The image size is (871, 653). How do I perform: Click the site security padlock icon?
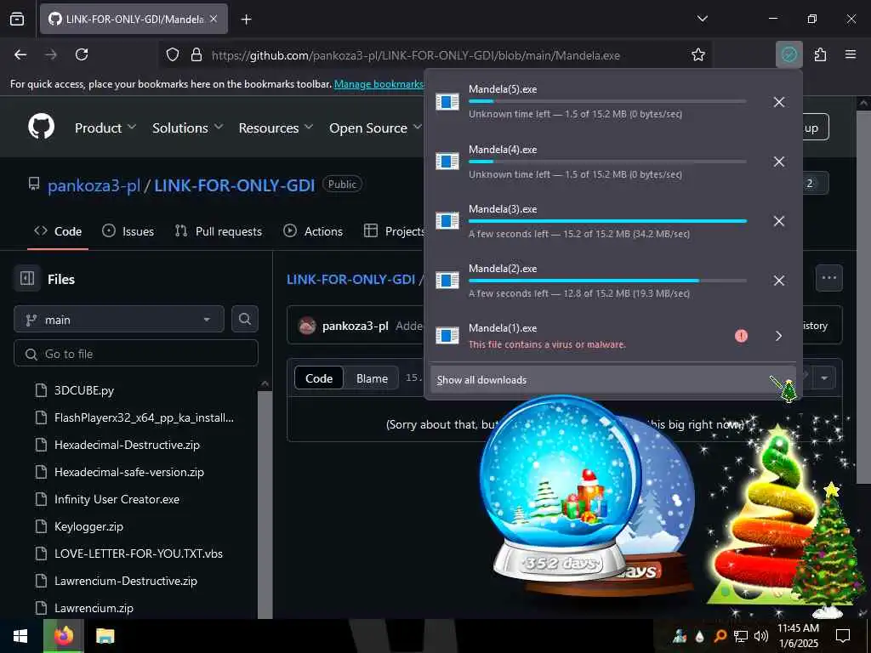tap(196, 55)
